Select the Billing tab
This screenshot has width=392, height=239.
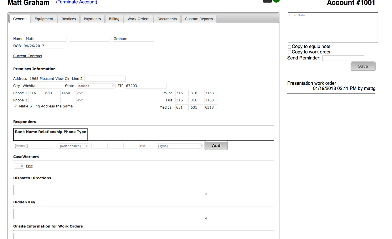[114, 19]
